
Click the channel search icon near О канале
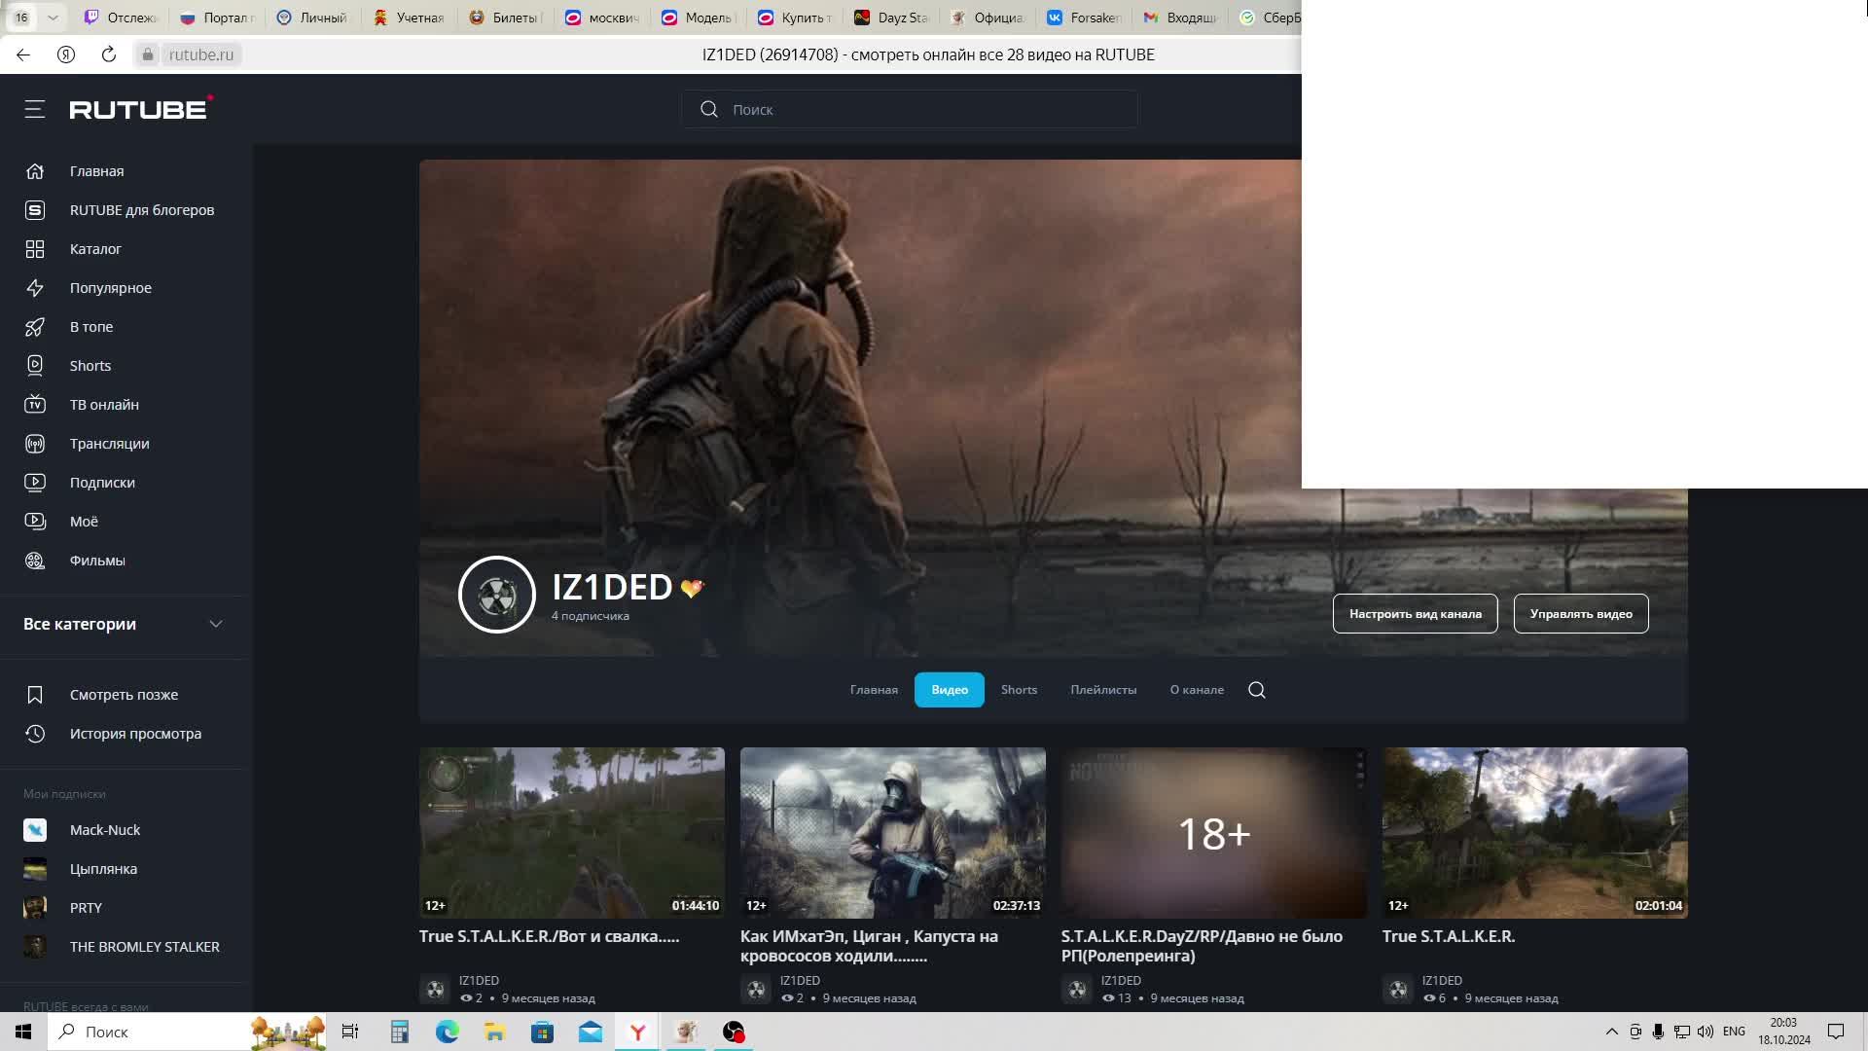[1257, 690]
